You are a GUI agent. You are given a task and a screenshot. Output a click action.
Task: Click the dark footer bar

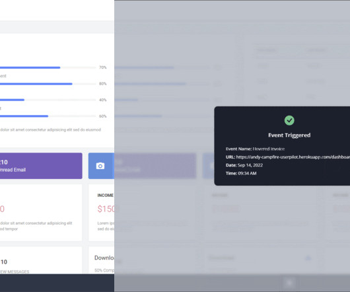57,283
